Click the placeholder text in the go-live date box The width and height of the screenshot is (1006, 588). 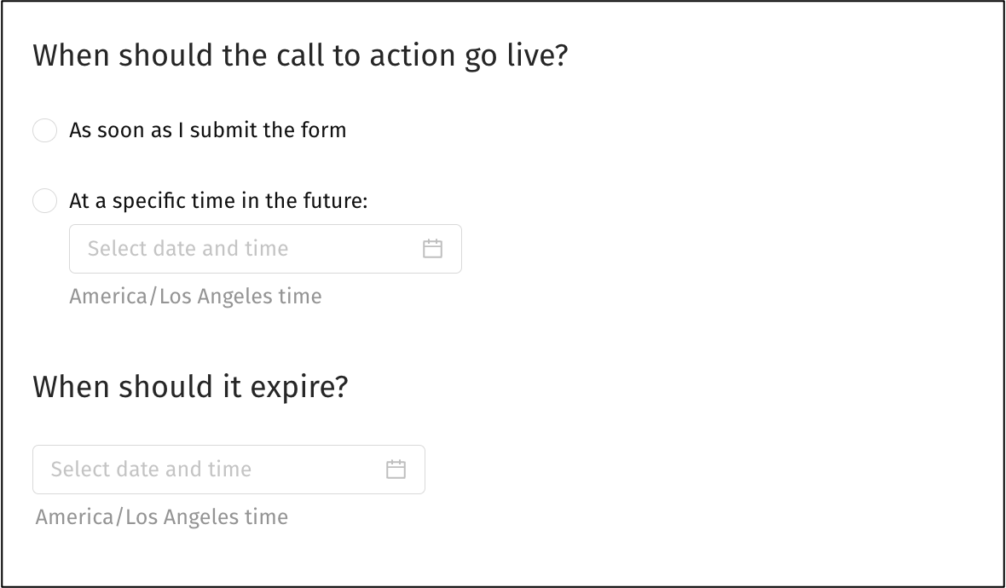(x=188, y=249)
